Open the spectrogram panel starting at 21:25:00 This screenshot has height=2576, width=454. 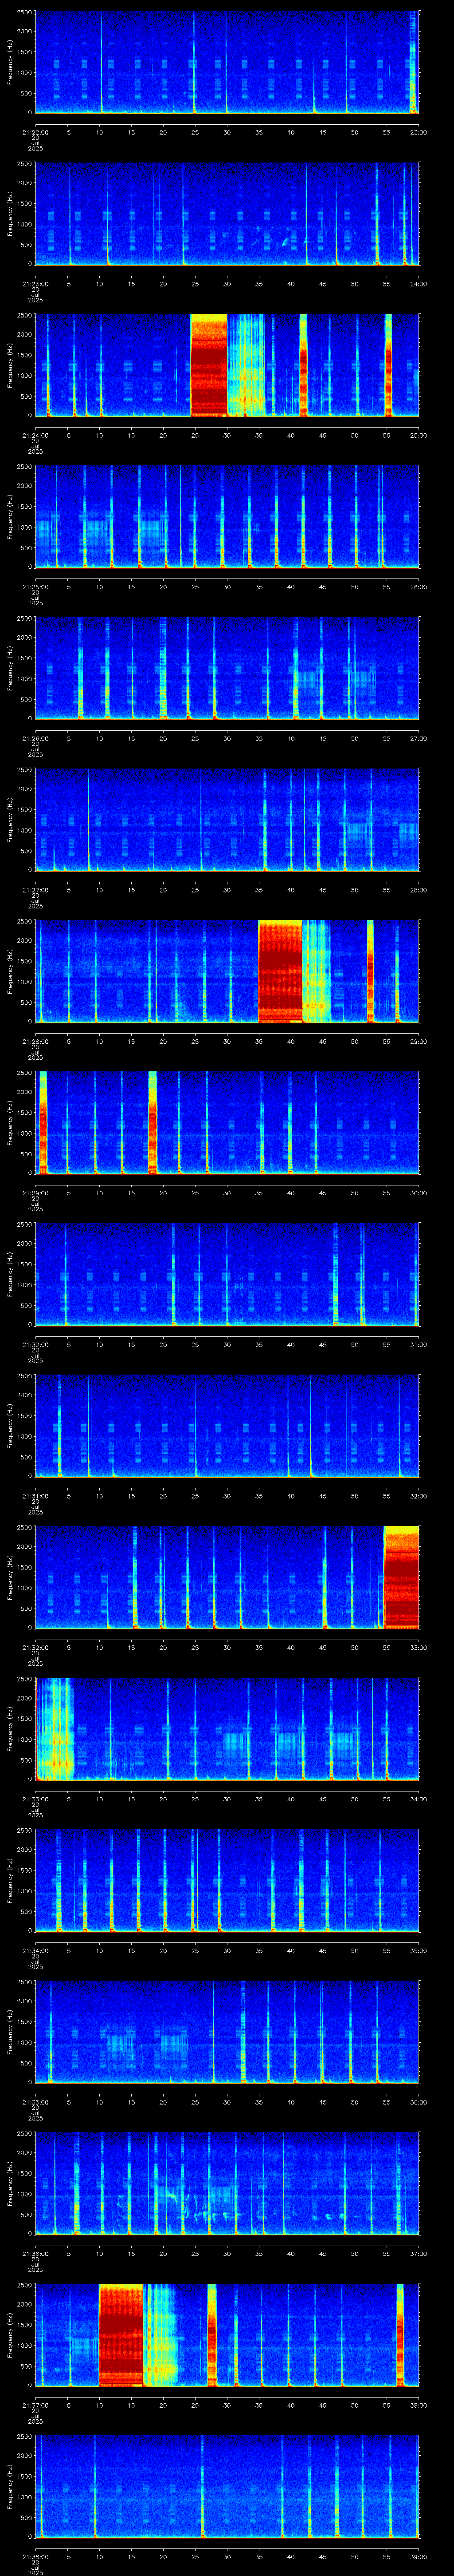pos(227,517)
